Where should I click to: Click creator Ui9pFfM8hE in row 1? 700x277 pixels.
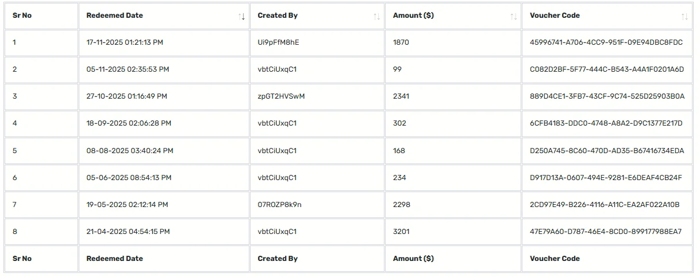pos(279,42)
